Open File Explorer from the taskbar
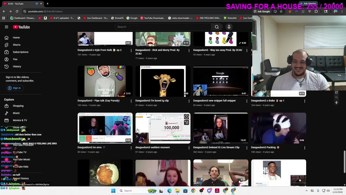Screen dimensions: 346x195 pos(177,191)
